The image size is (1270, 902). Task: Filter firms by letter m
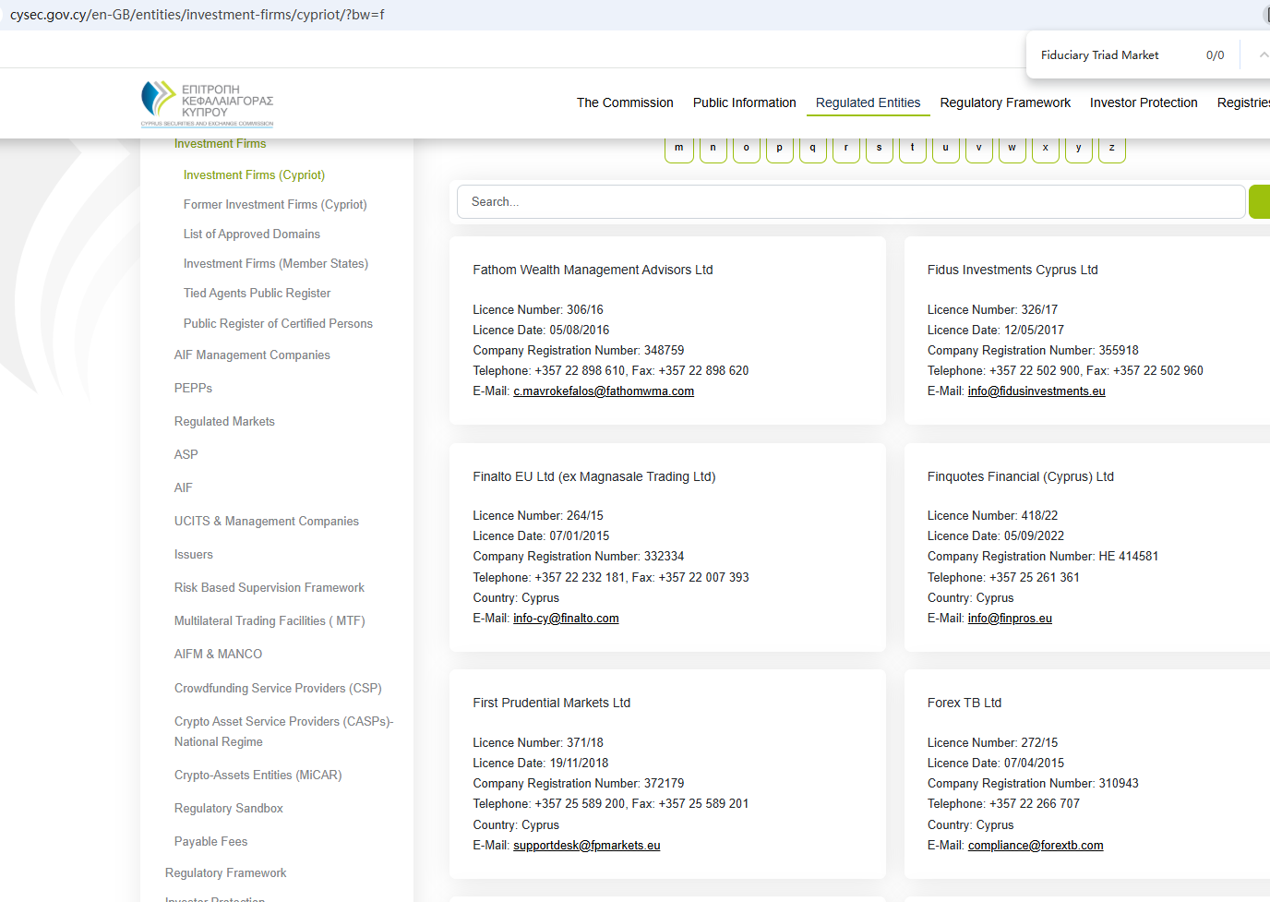tap(678, 148)
